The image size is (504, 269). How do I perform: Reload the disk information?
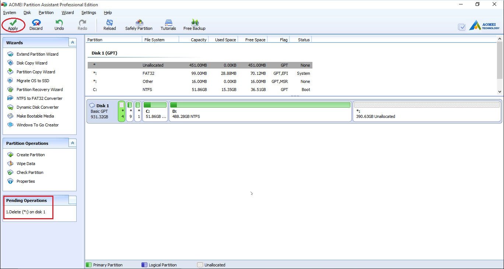(109, 25)
